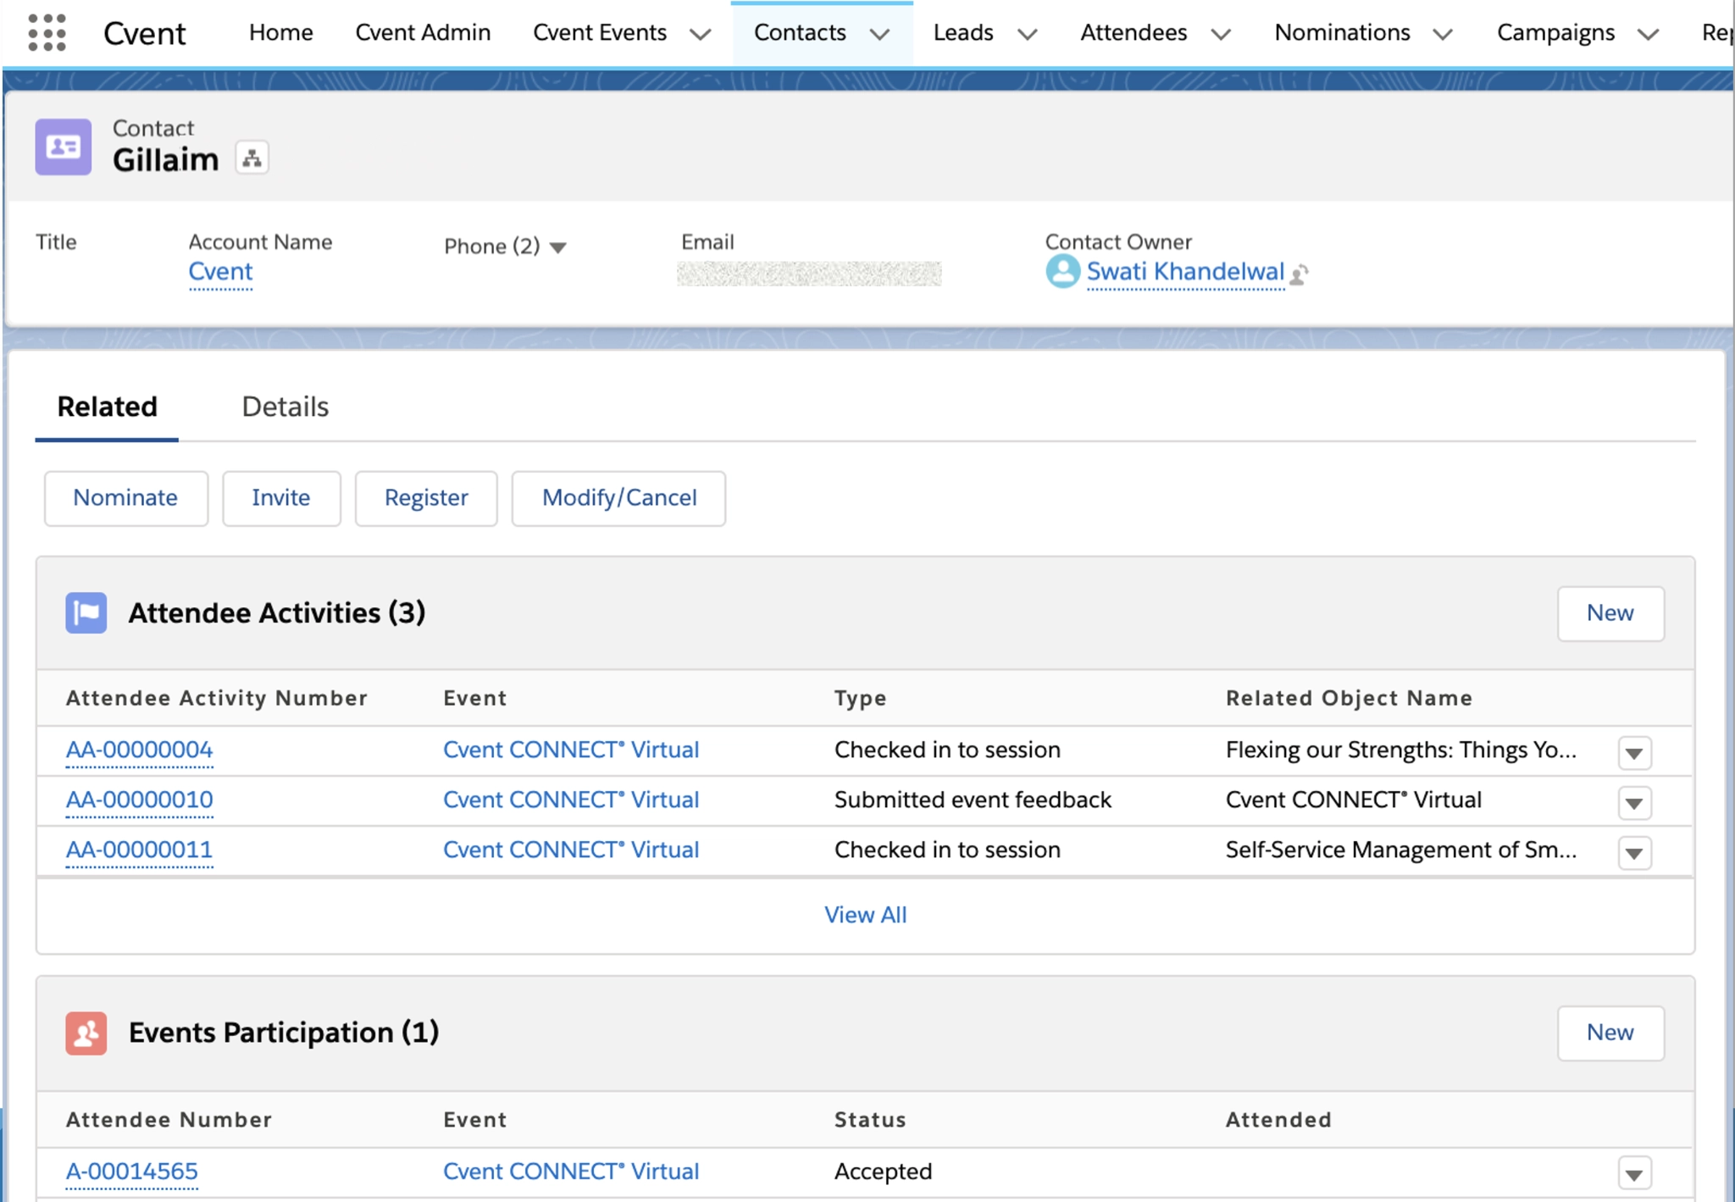Open the Attendee Activities (3) list title
This screenshot has height=1202, width=1735.
276,612
